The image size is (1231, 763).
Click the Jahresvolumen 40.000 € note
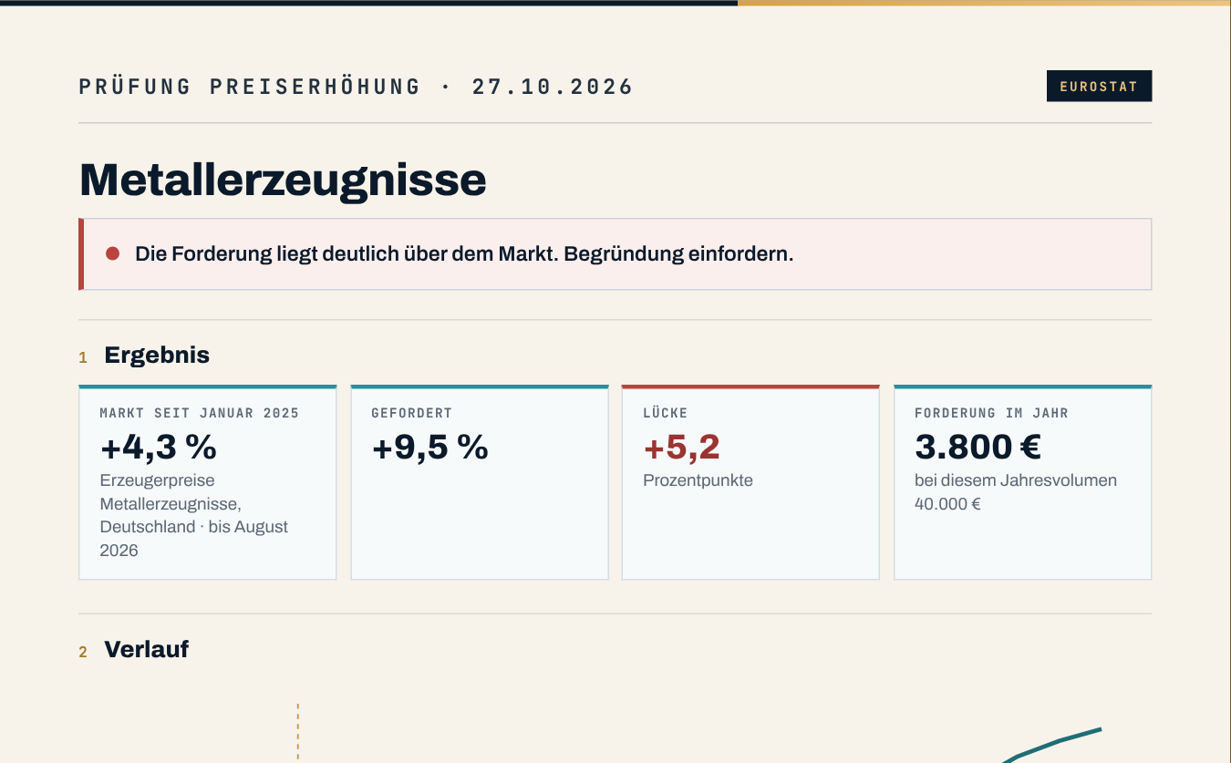(x=1016, y=492)
